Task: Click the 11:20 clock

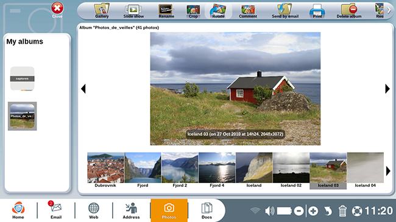Action: coord(378,210)
